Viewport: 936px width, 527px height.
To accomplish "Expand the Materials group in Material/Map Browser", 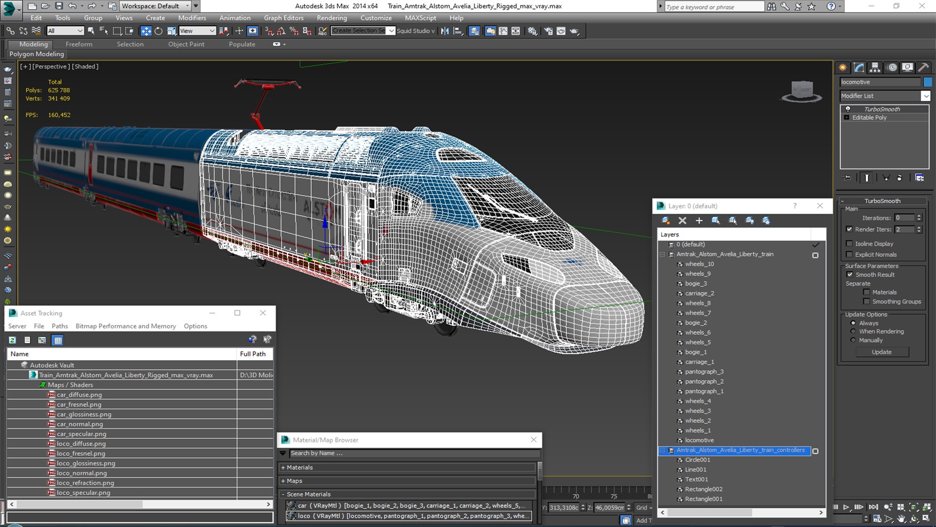I will (x=408, y=467).
